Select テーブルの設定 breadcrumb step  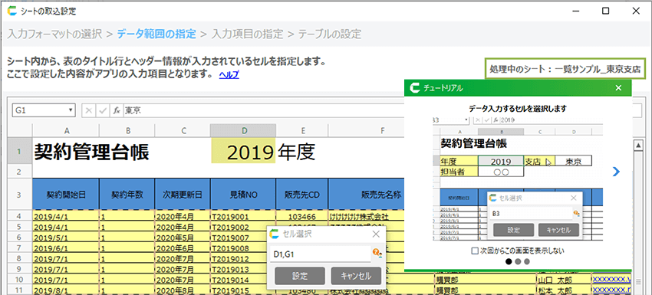click(x=330, y=34)
